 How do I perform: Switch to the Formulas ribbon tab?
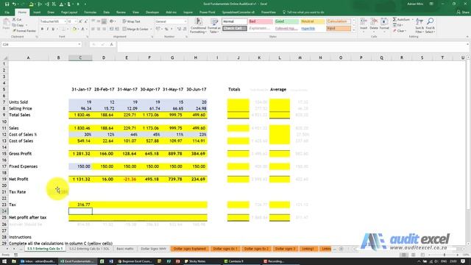click(90, 13)
